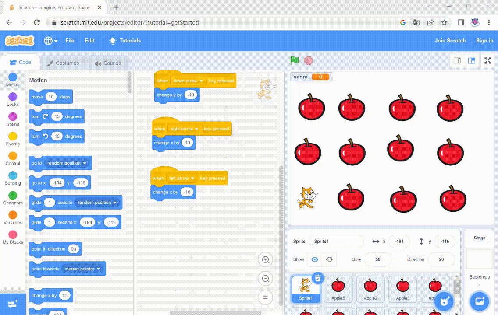Switch to small stage layout

[x=457, y=61]
